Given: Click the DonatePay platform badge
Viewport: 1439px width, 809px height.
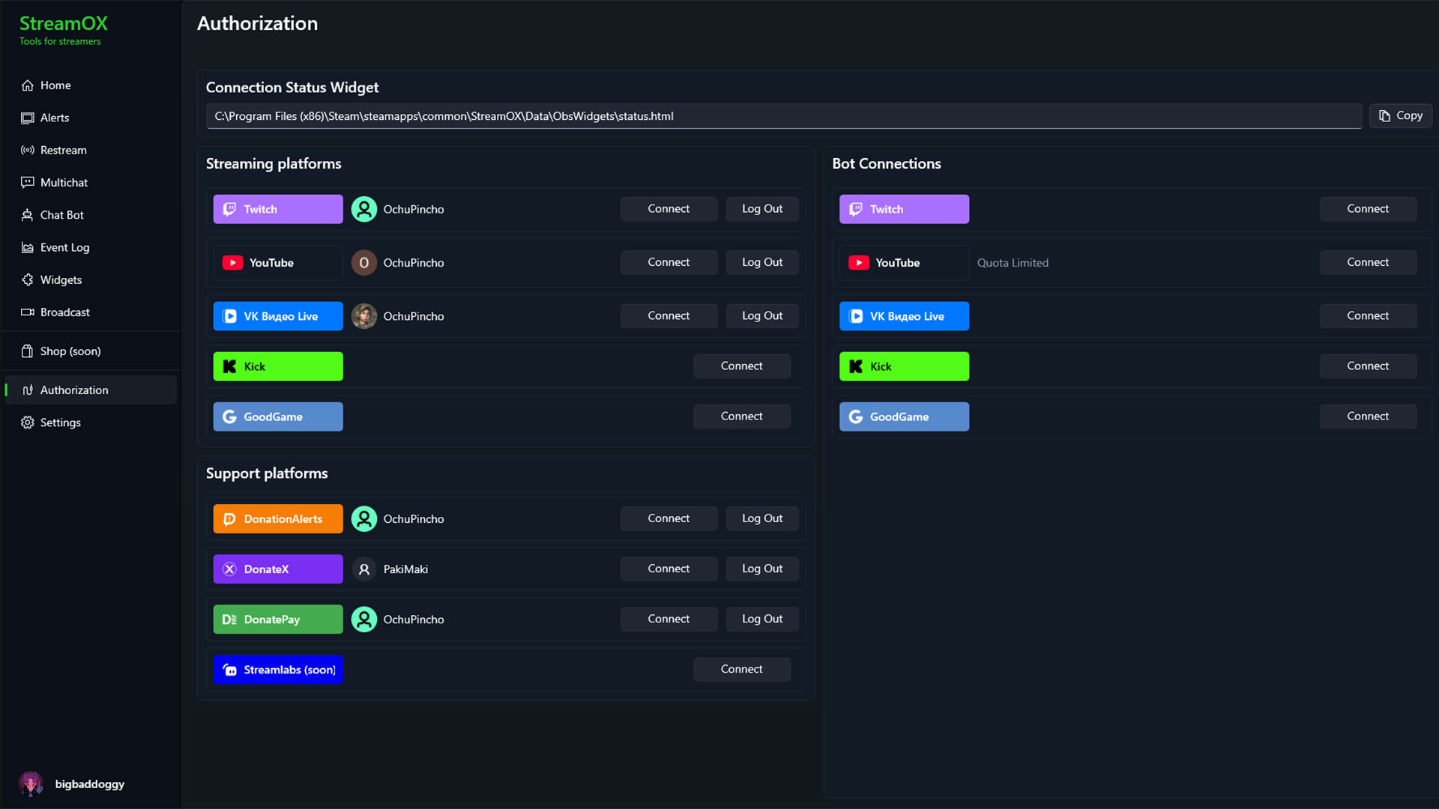Looking at the screenshot, I should [x=278, y=619].
